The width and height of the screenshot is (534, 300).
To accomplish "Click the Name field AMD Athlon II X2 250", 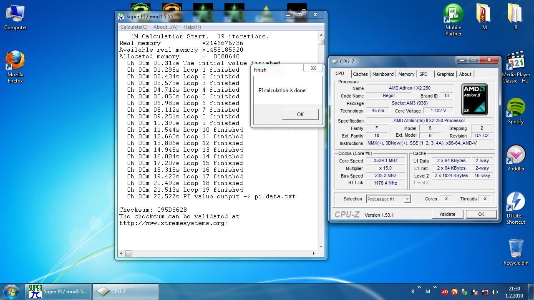I will tap(409, 88).
